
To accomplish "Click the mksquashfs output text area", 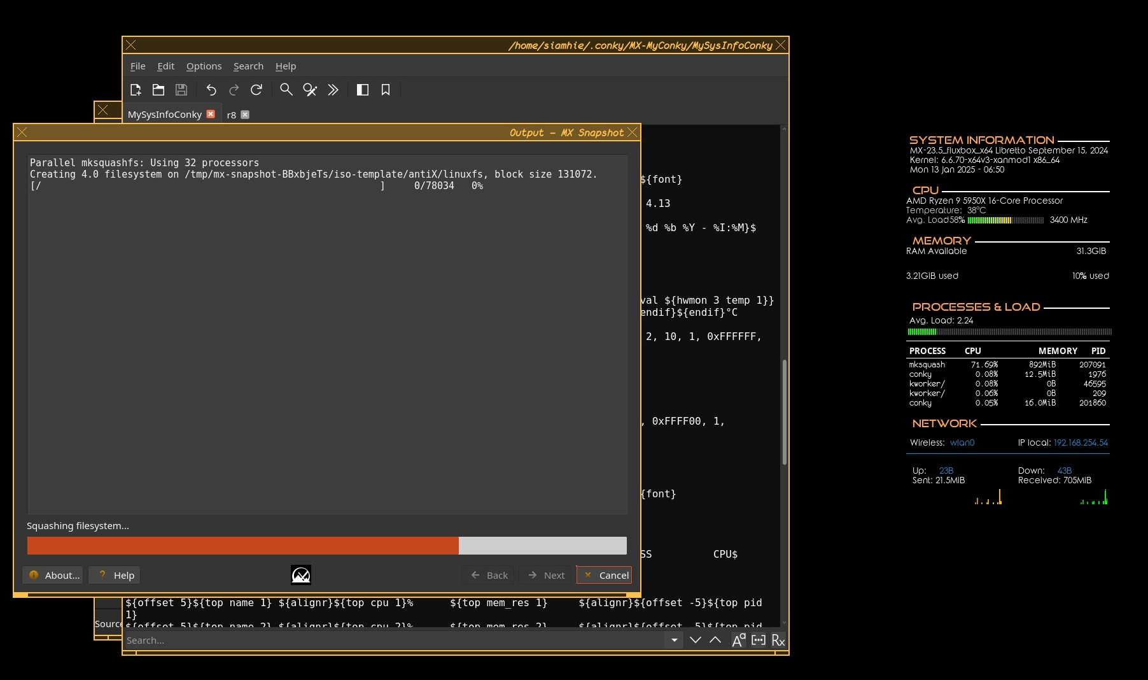I will point(327,334).
